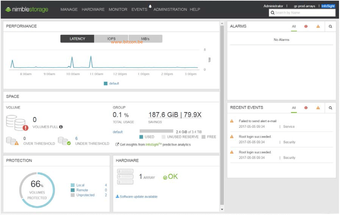The width and height of the screenshot is (340, 215).
Task: Click the Unused Reserve hatched swatch
Action: 163,137
